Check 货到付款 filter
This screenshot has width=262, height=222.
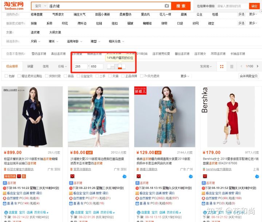(x=47, y=76)
